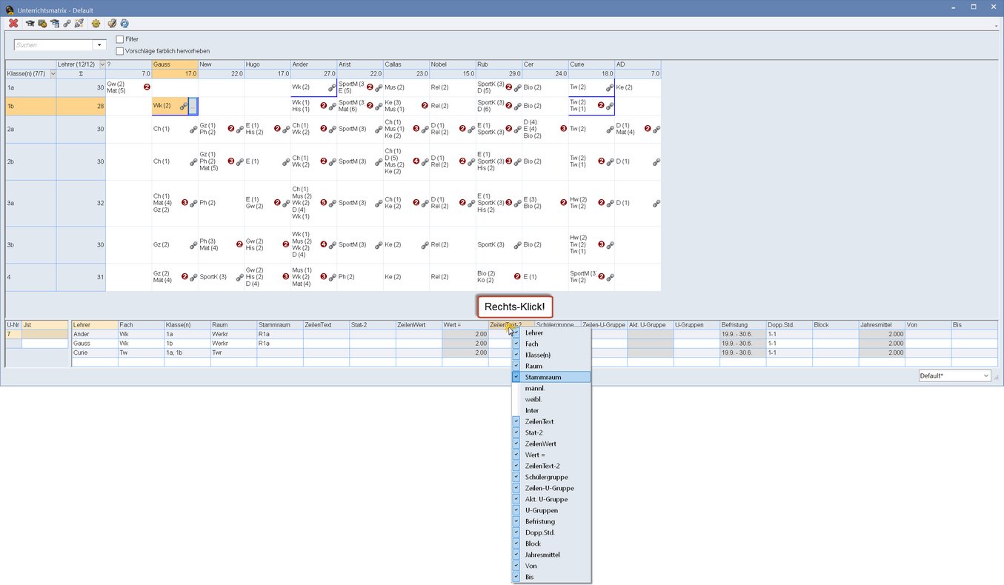Click the Hugo teacher column header
This screenshot has height=585, width=1004.
point(267,64)
